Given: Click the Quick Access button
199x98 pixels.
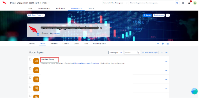Looking at the screenshot, I should tap(159, 15).
